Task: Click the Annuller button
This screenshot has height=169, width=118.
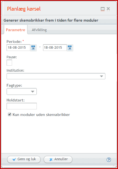Action: (58, 159)
